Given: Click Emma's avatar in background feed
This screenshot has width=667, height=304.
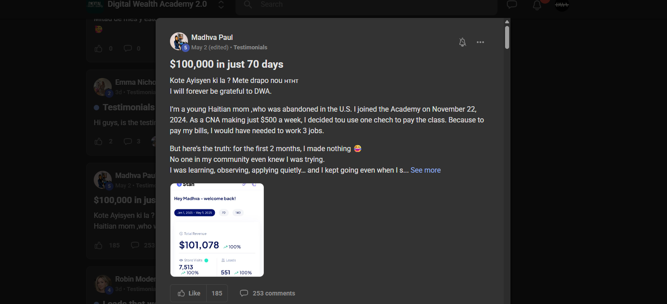Looking at the screenshot, I should [103, 87].
